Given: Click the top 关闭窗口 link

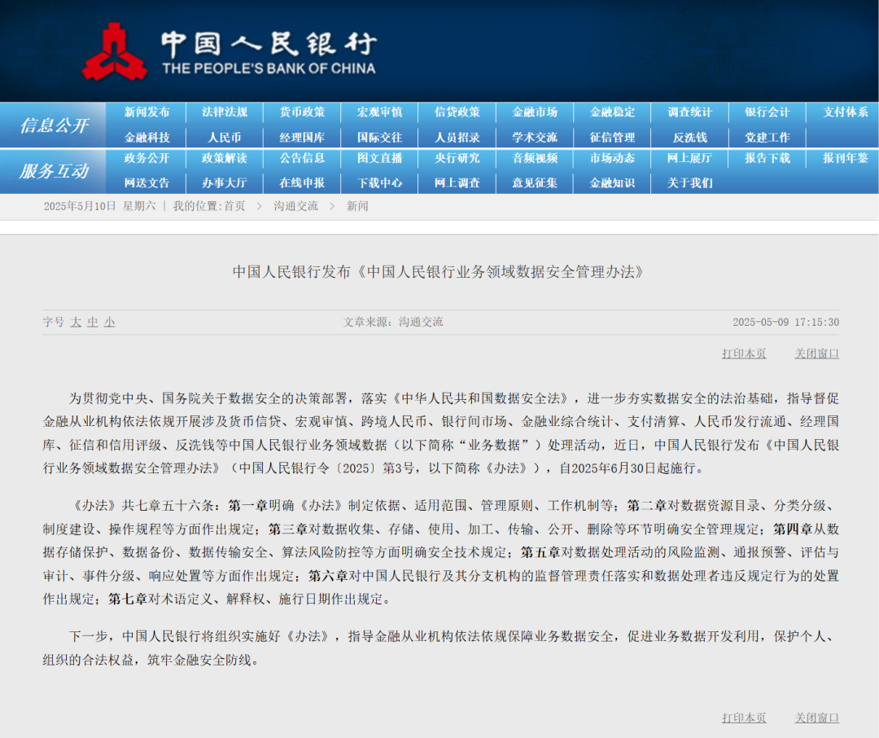Looking at the screenshot, I should click(x=816, y=354).
